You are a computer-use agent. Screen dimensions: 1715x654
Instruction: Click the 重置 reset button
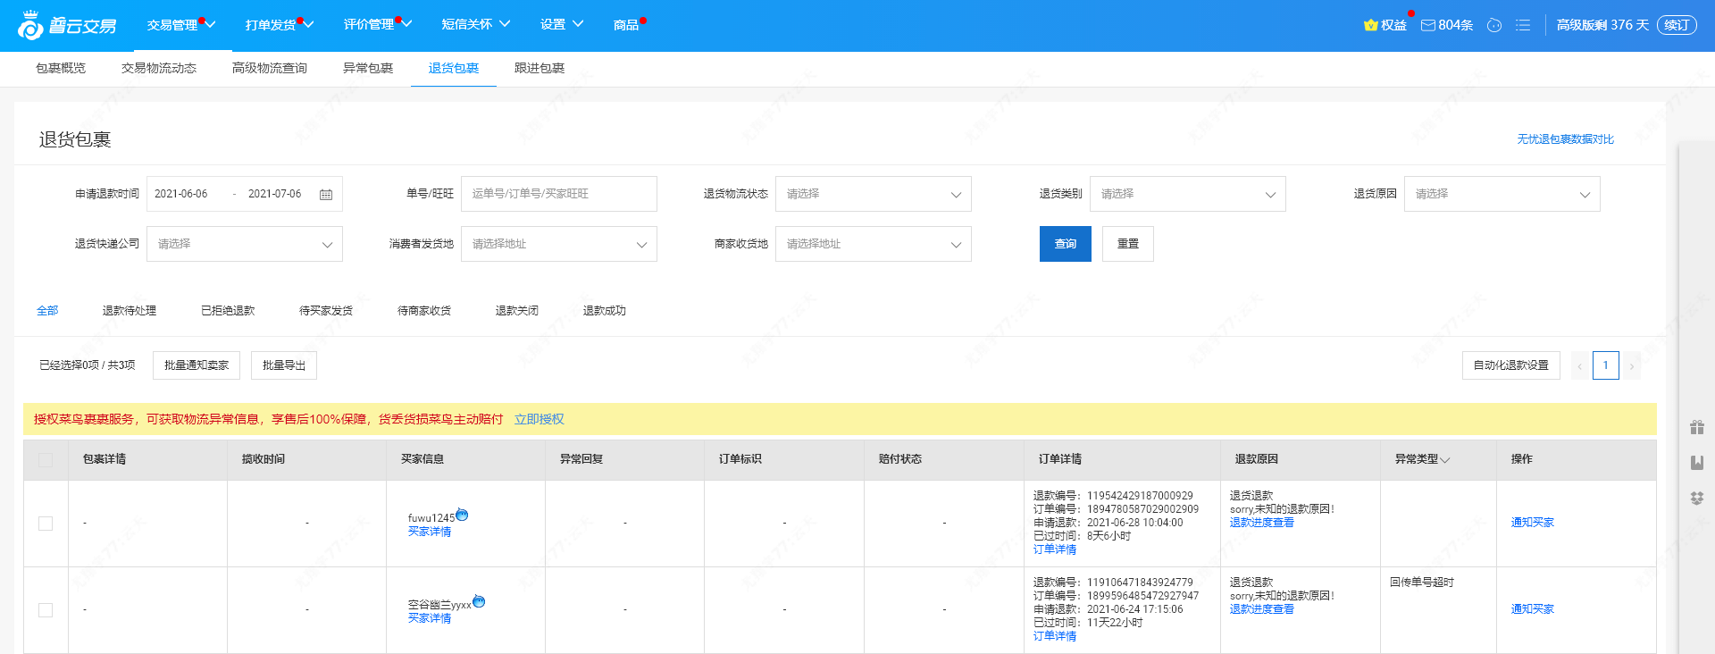click(x=1128, y=244)
